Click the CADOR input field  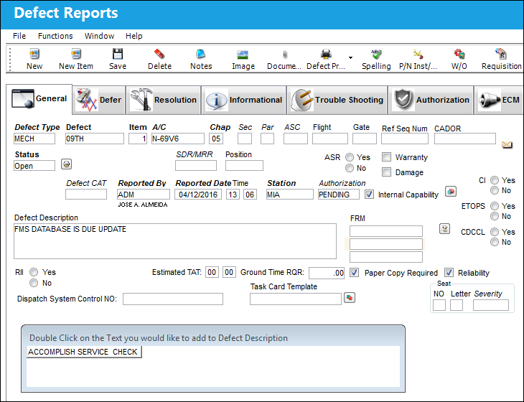tap(465, 139)
